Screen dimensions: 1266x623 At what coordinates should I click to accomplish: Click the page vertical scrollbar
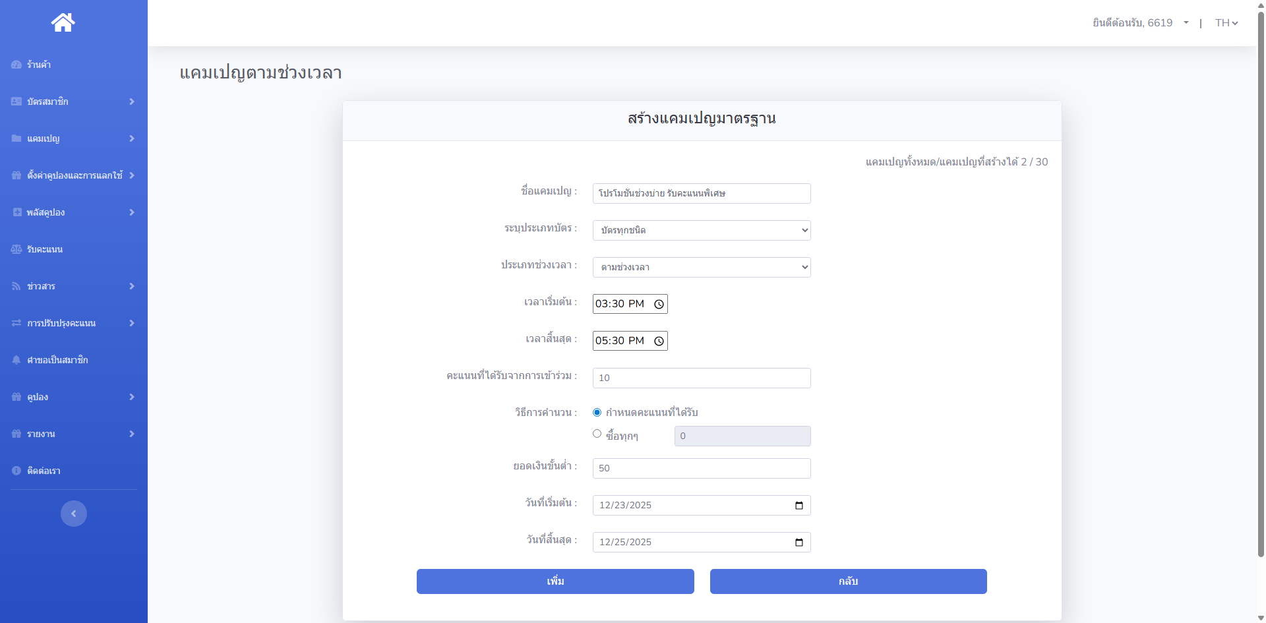tap(1261, 283)
